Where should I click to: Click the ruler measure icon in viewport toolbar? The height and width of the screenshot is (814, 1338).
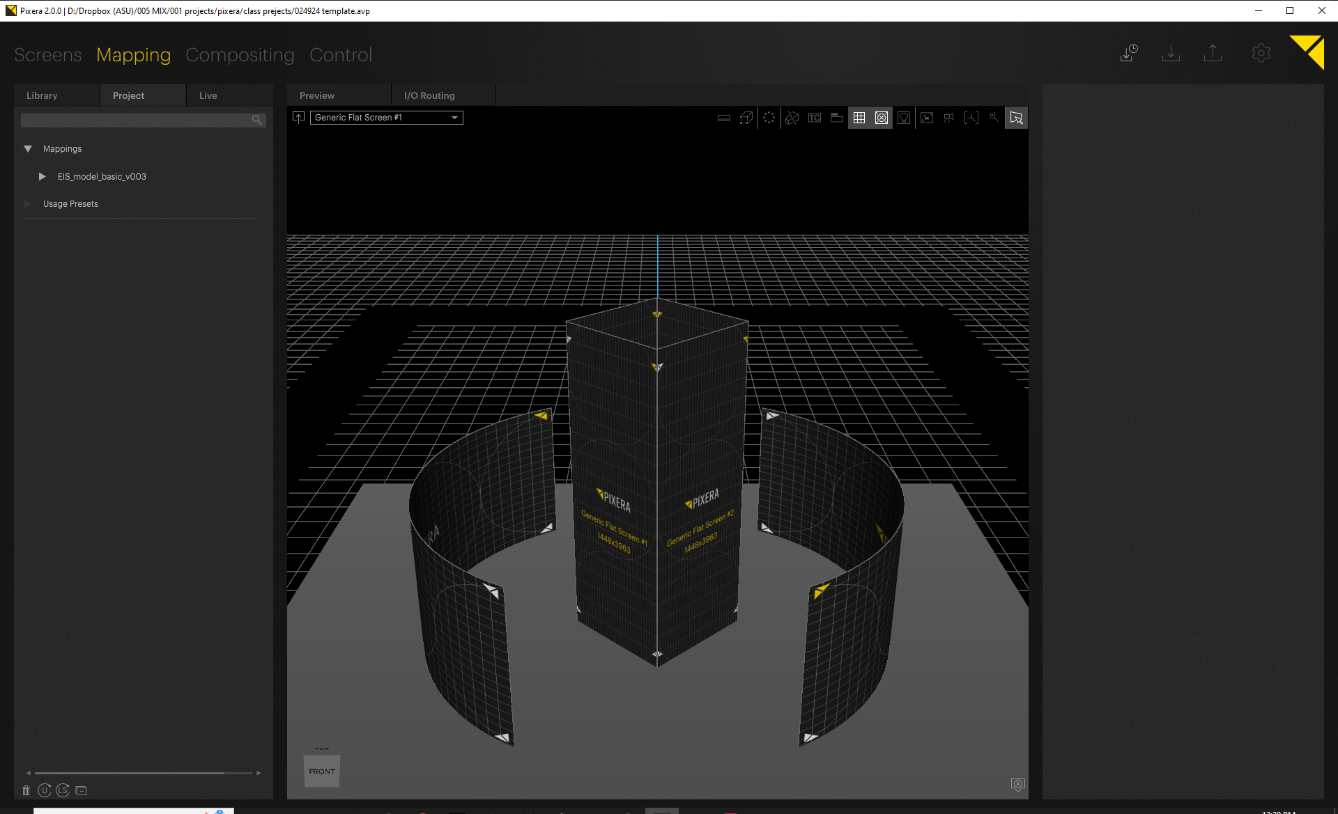point(724,118)
